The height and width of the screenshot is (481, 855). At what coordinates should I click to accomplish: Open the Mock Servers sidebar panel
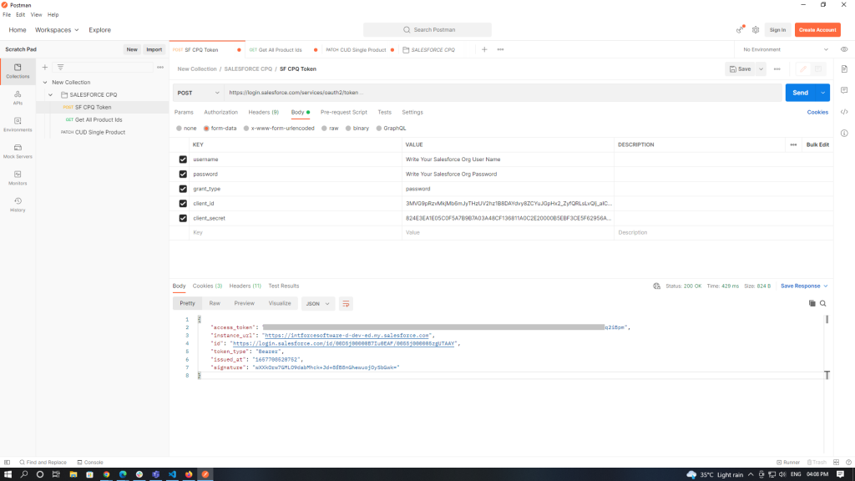point(18,151)
